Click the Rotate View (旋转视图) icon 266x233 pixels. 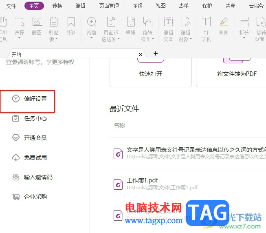click(x=147, y=21)
